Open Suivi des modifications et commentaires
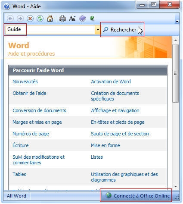The height and width of the screenshot is (204, 183). pos(39,160)
